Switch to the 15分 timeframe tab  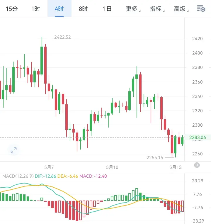tap(12, 9)
